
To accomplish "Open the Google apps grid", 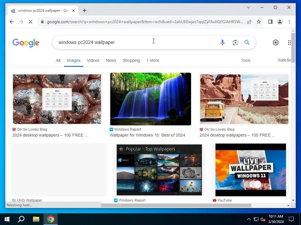I will (289, 42).
